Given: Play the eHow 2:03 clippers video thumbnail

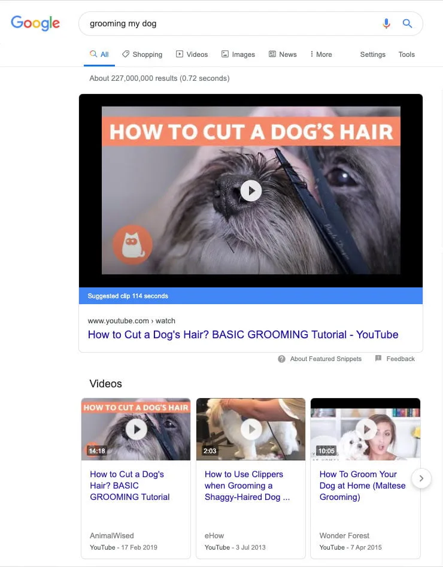Looking at the screenshot, I should [x=251, y=429].
